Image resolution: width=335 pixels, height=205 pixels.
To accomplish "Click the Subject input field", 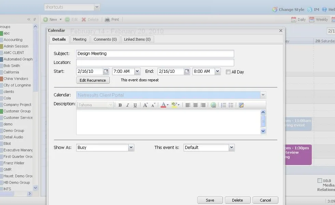I will 155,54.
